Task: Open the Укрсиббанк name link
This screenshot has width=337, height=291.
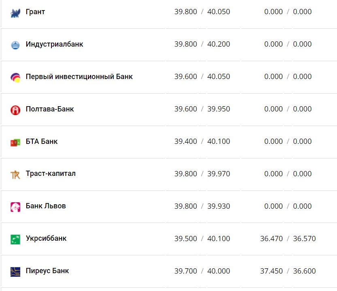Action: [x=46, y=238]
